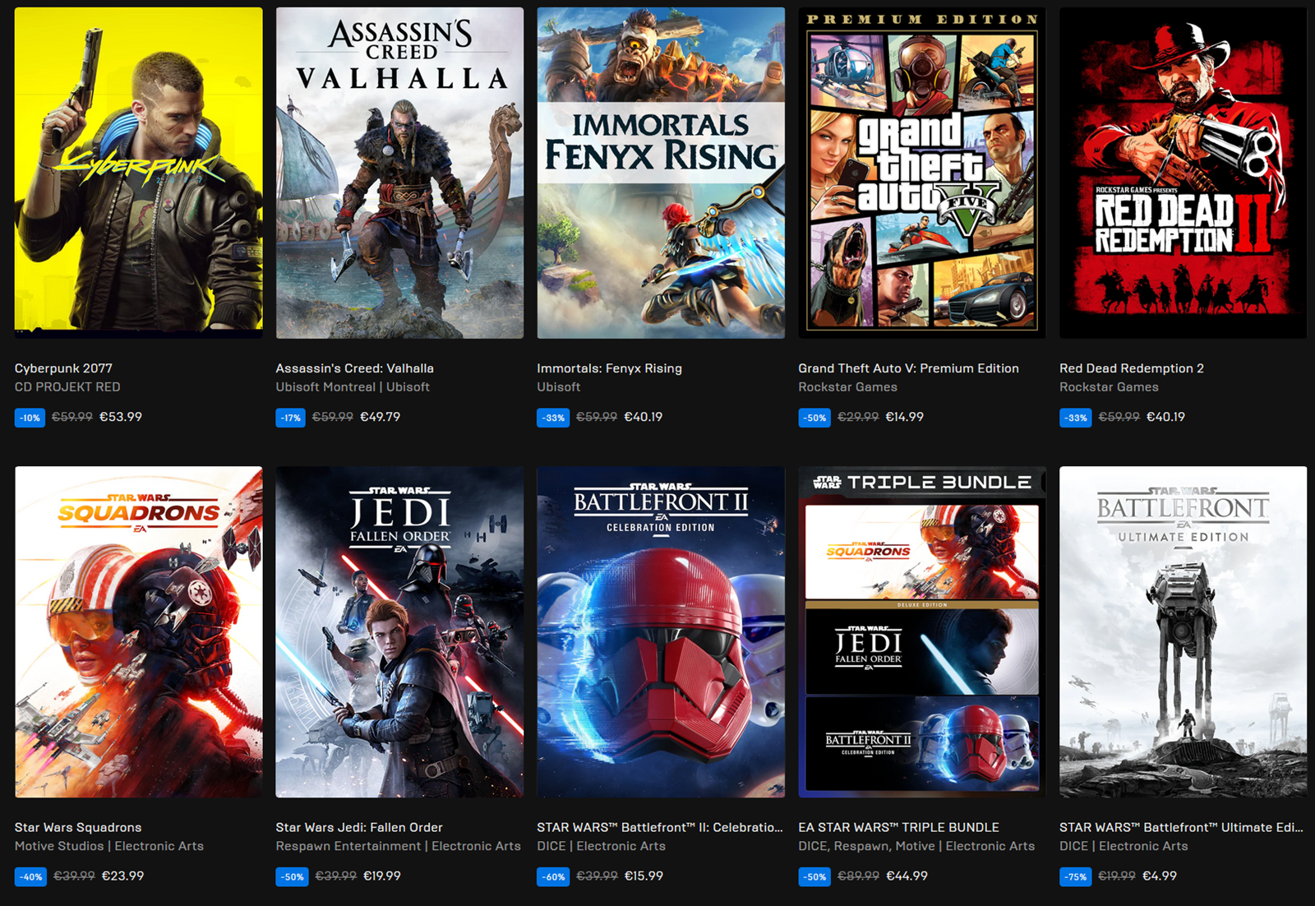Click the Immortals: Fenyx Rising title
This screenshot has height=906, width=1315.
pos(609,368)
